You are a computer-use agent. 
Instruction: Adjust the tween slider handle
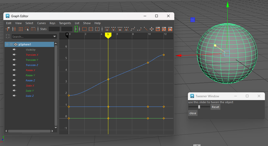[199, 107]
